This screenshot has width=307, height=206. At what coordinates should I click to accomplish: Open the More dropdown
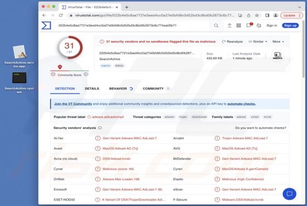278,42
